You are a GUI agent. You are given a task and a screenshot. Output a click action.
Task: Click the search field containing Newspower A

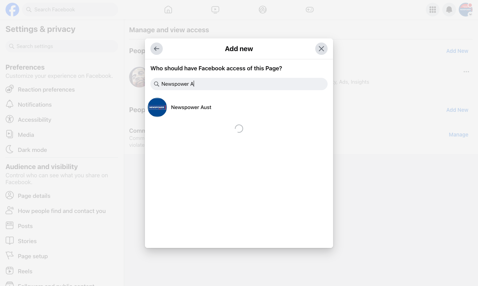(239, 84)
